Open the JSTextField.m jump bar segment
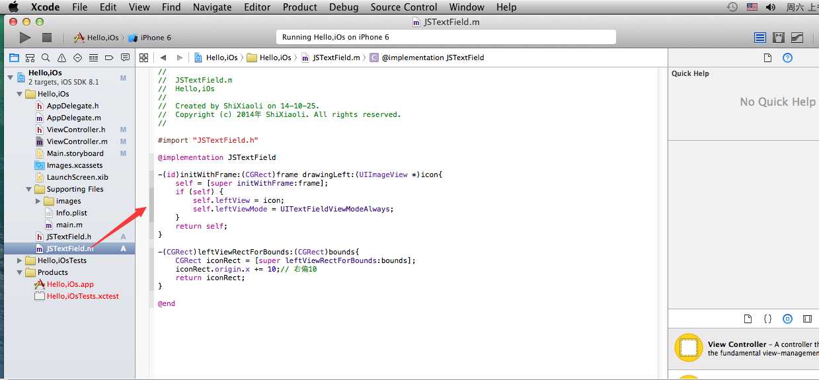 click(331, 57)
